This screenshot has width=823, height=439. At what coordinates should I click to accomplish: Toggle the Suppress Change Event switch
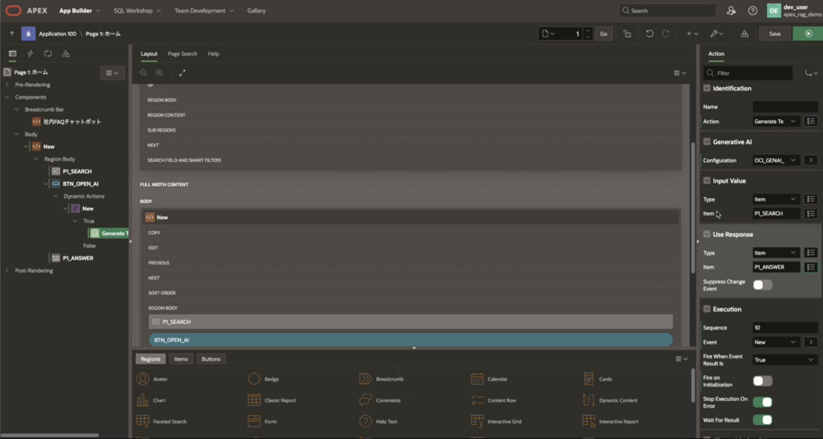(762, 284)
